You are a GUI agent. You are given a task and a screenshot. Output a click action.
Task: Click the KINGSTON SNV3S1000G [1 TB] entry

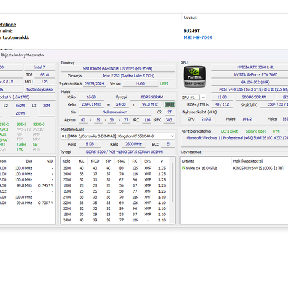(258, 168)
